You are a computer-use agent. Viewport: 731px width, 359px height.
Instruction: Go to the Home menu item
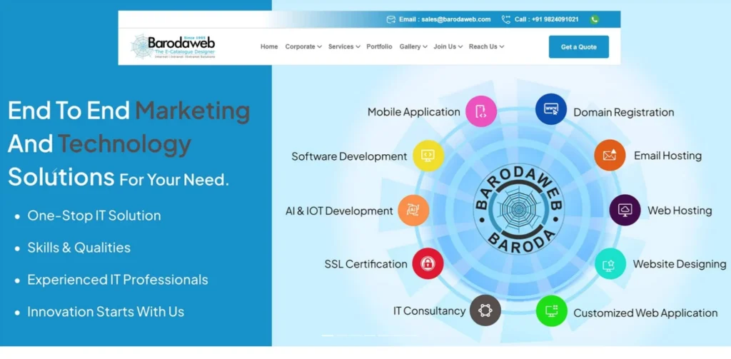[269, 47]
